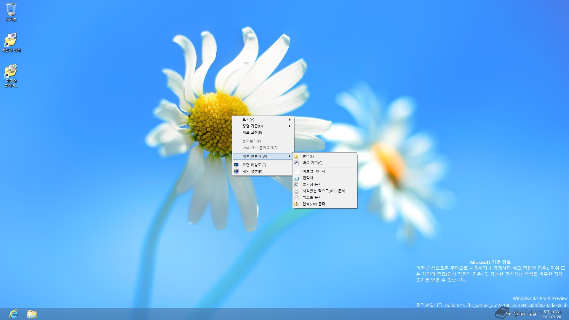The width and height of the screenshot is (569, 320).
Task: Switch input mode via 한글 indicator
Action: pos(533,314)
